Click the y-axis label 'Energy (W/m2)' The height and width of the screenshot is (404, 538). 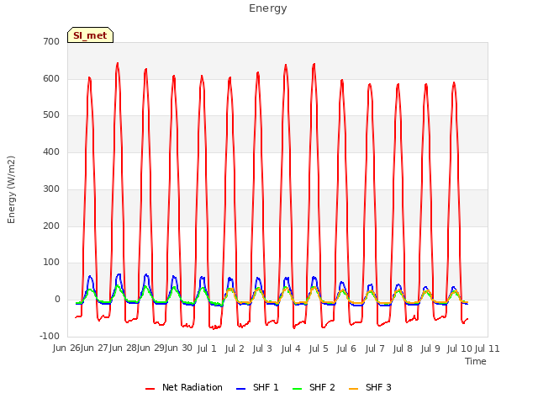tap(11, 189)
